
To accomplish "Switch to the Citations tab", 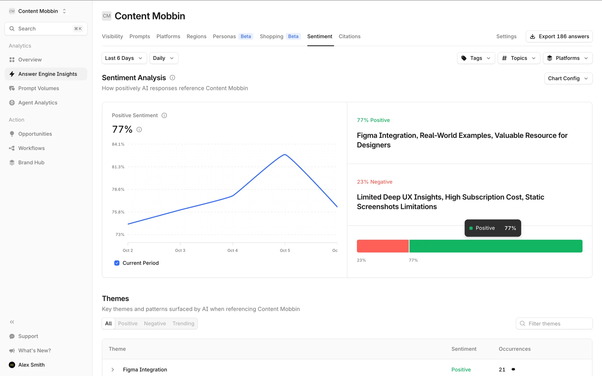I will coord(349,36).
